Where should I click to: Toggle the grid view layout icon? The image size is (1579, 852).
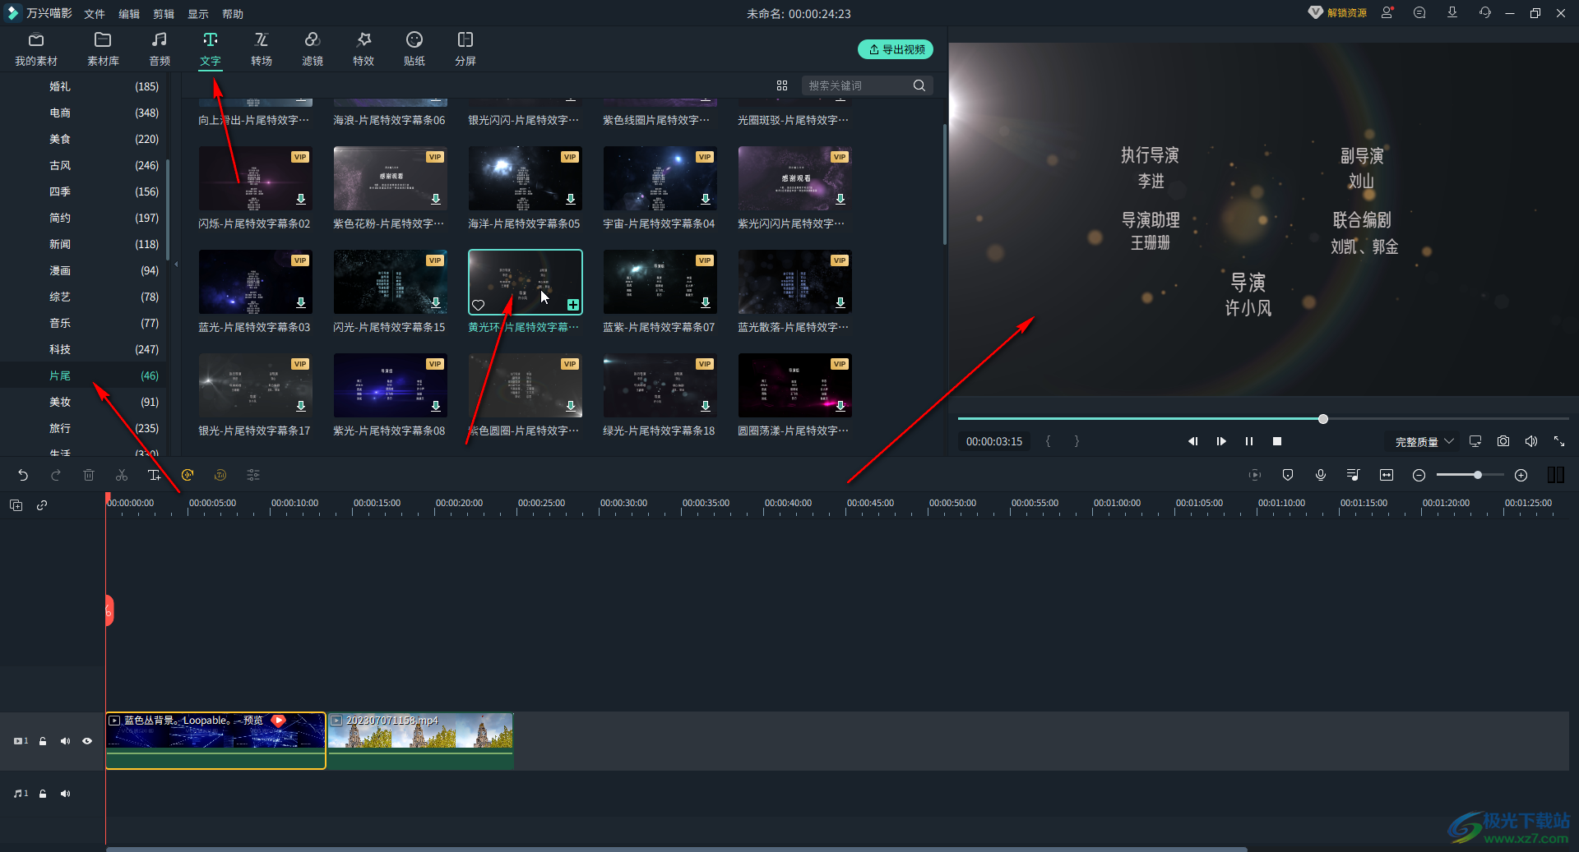[x=782, y=85]
